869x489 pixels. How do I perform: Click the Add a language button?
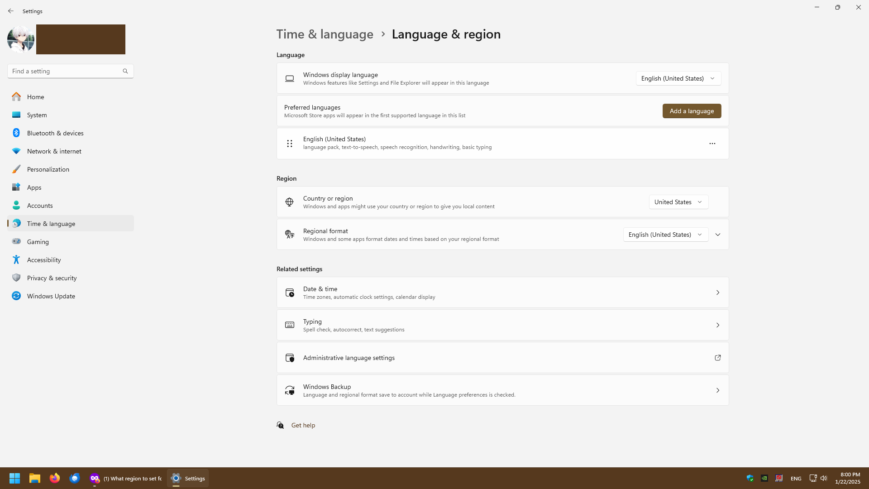[x=692, y=111]
